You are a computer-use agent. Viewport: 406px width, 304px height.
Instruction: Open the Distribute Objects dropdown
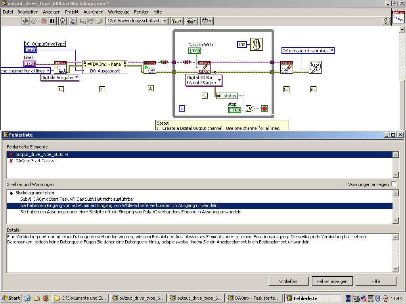click(x=192, y=21)
